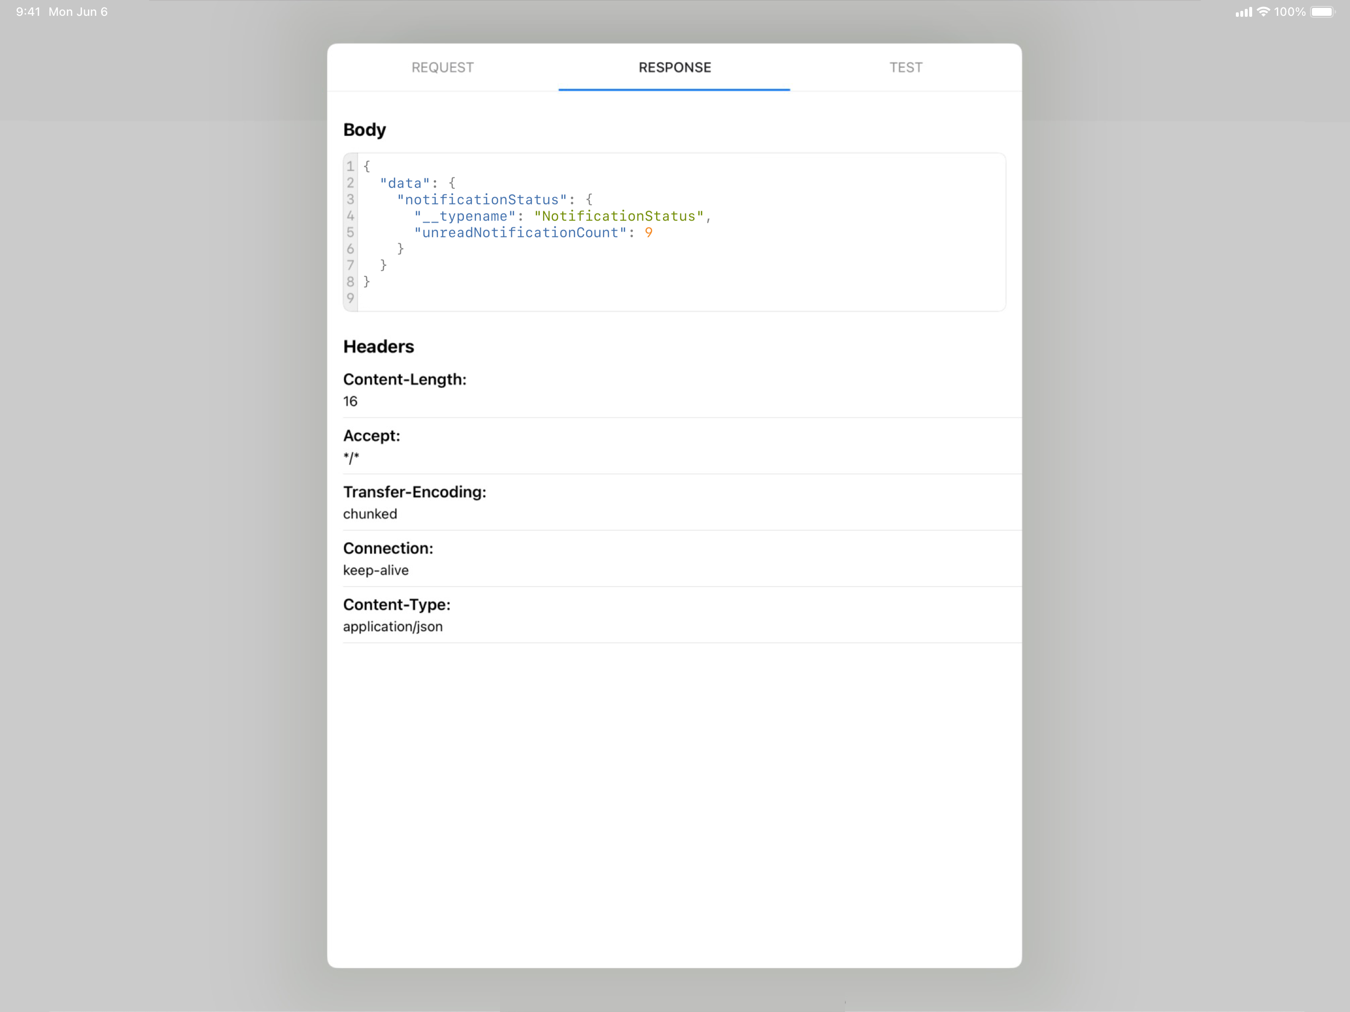This screenshot has width=1350, height=1012.
Task: Tap the 9:41 clock in status bar
Action: click(28, 11)
